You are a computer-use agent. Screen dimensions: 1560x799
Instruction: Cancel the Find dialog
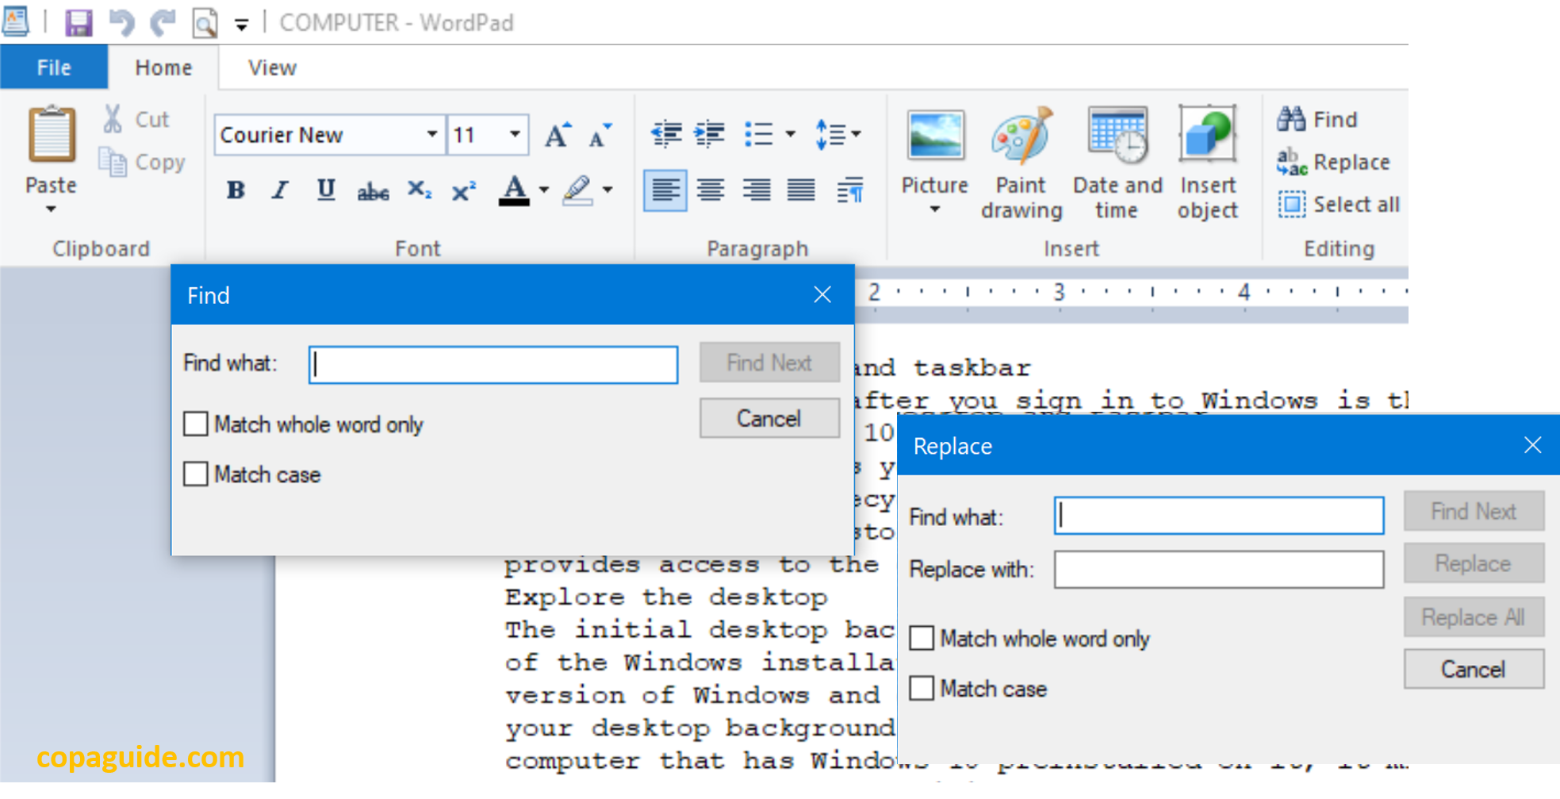coord(769,418)
